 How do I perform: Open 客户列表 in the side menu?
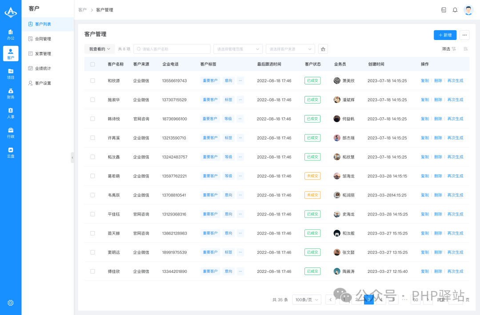48,24
